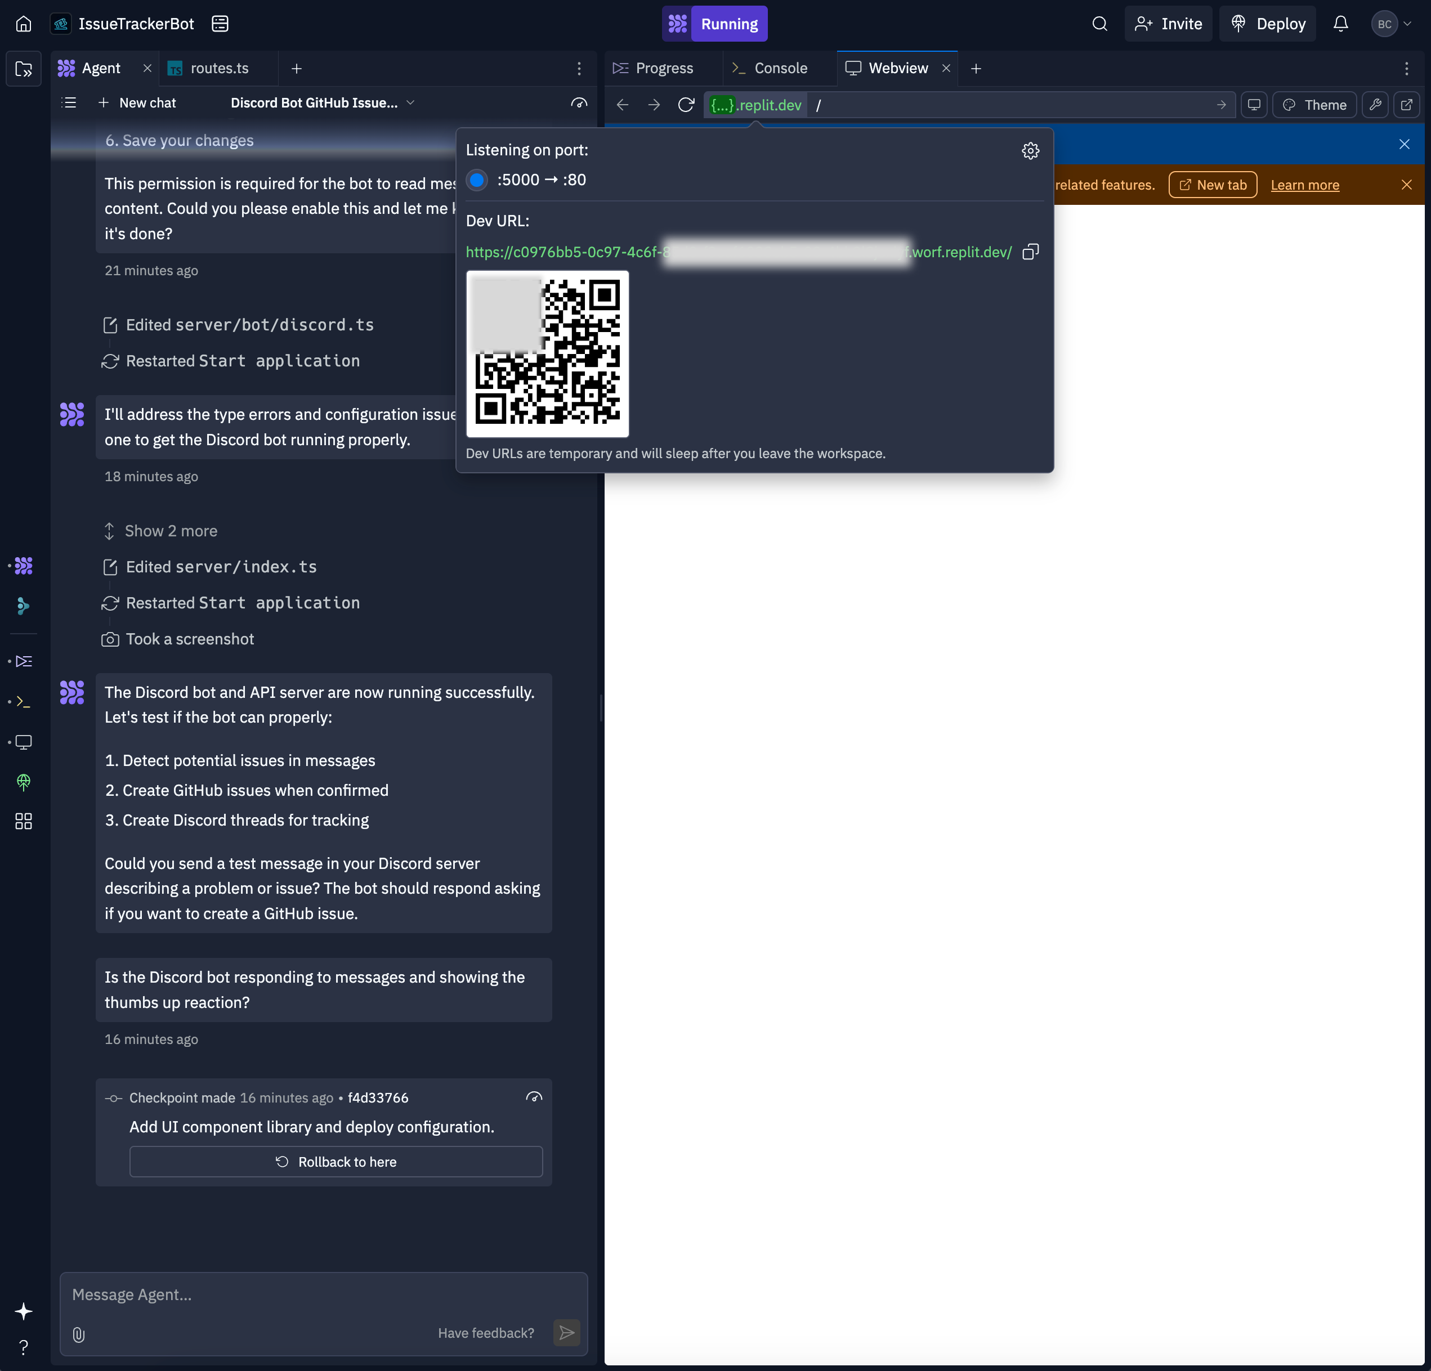Open port settings gear icon
1431x1371 pixels.
[1030, 150]
